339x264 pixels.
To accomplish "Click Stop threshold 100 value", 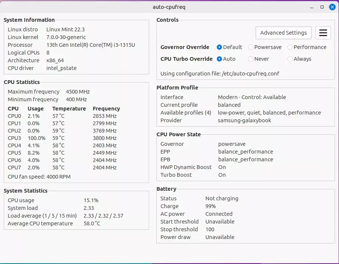I will coord(210,229).
